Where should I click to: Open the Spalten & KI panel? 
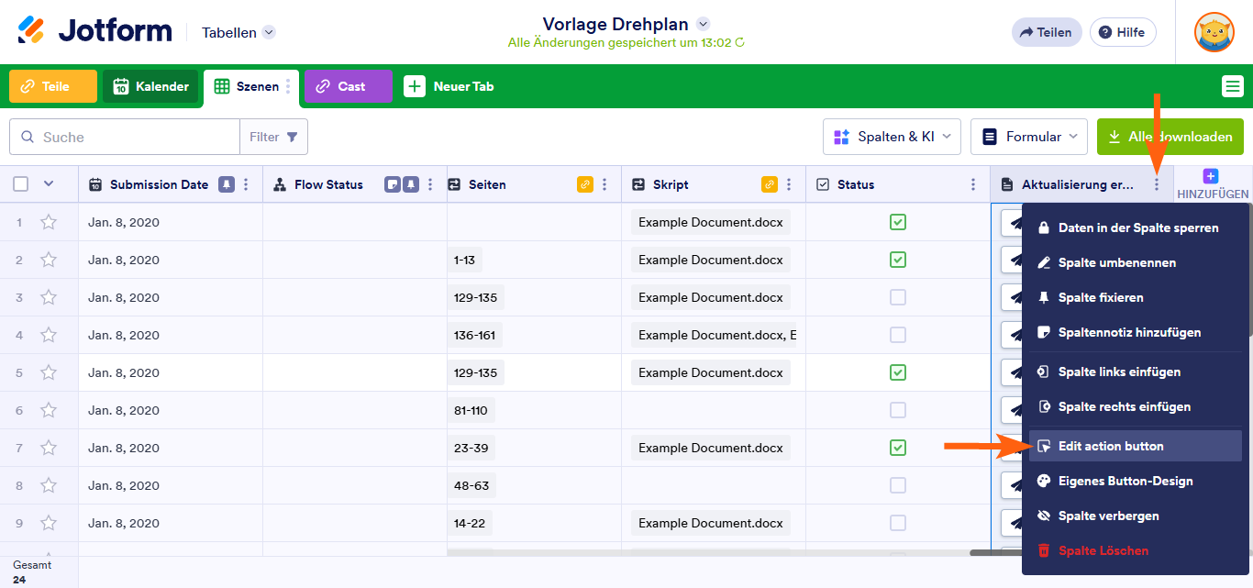[891, 136]
